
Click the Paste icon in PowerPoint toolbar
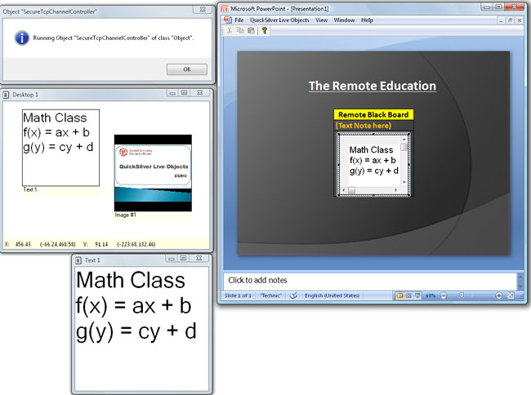click(x=251, y=30)
